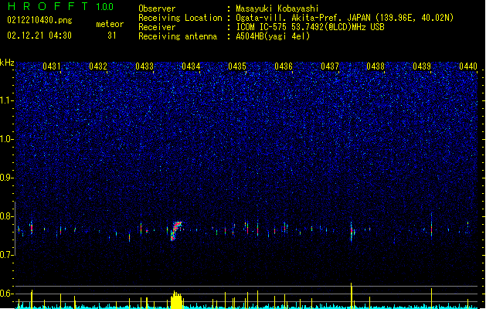
Task: Select the filename 0212210430.png
Action: pyautogui.click(x=39, y=20)
